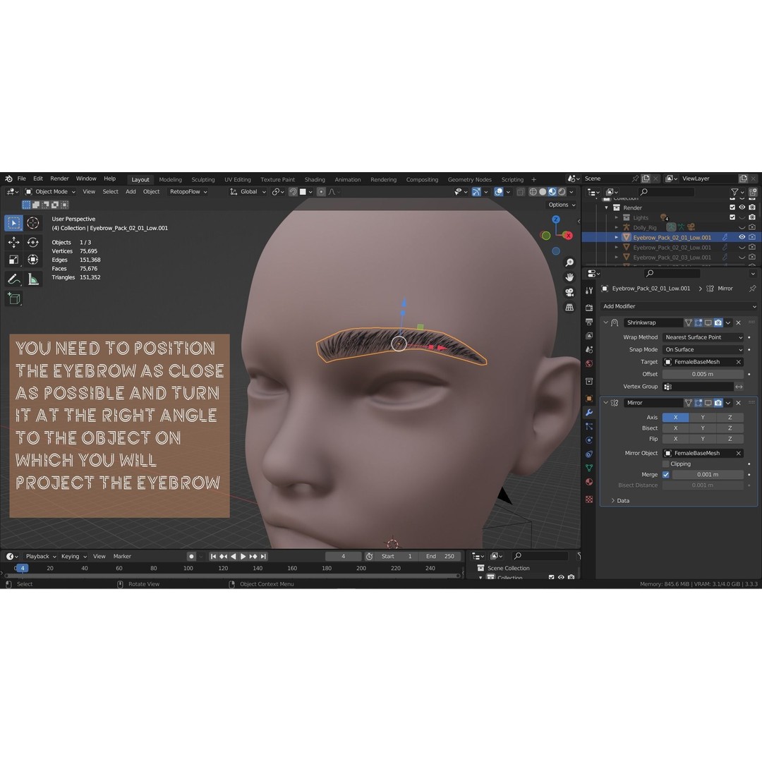Screen dimensions: 762x762
Task: Expand Eyebrow_Pack_02_02_Low.001 tree item
Action: click(x=617, y=248)
